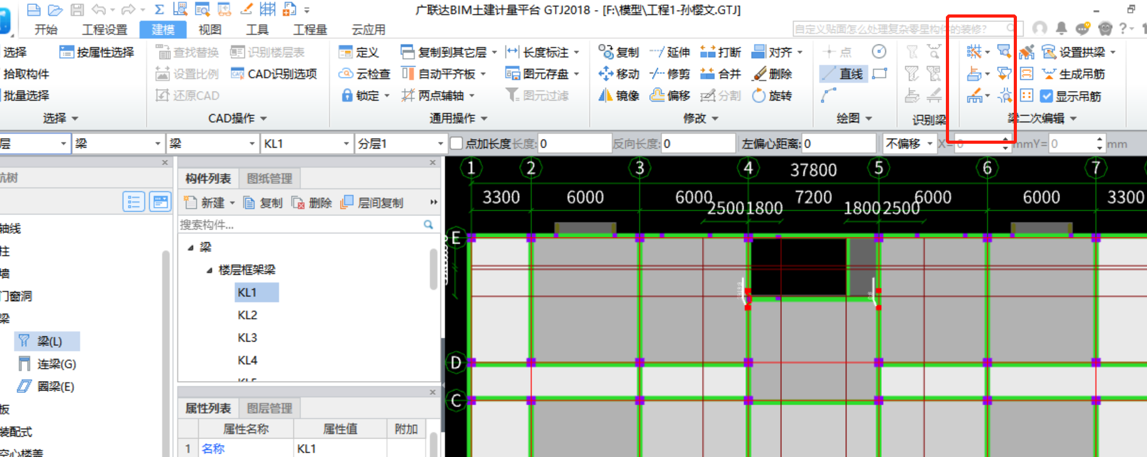Image resolution: width=1147 pixels, height=457 pixels.
Task: Select KL3 in the component tree
Action: click(x=248, y=338)
